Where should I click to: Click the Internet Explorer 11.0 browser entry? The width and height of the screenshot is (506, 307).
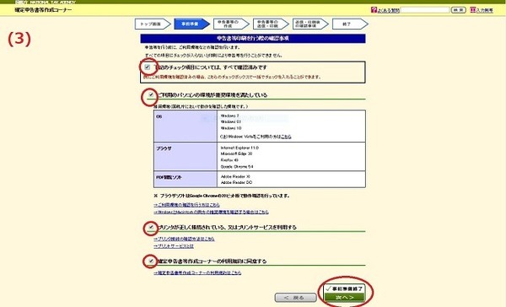pos(240,148)
